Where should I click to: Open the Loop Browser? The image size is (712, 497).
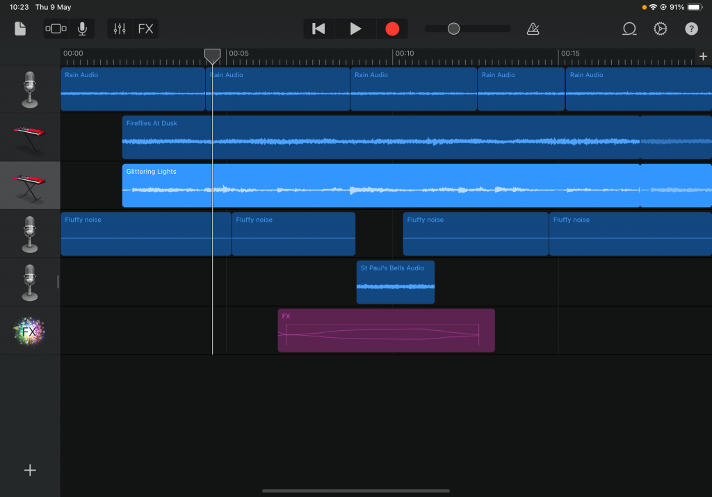pyautogui.click(x=629, y=29)
